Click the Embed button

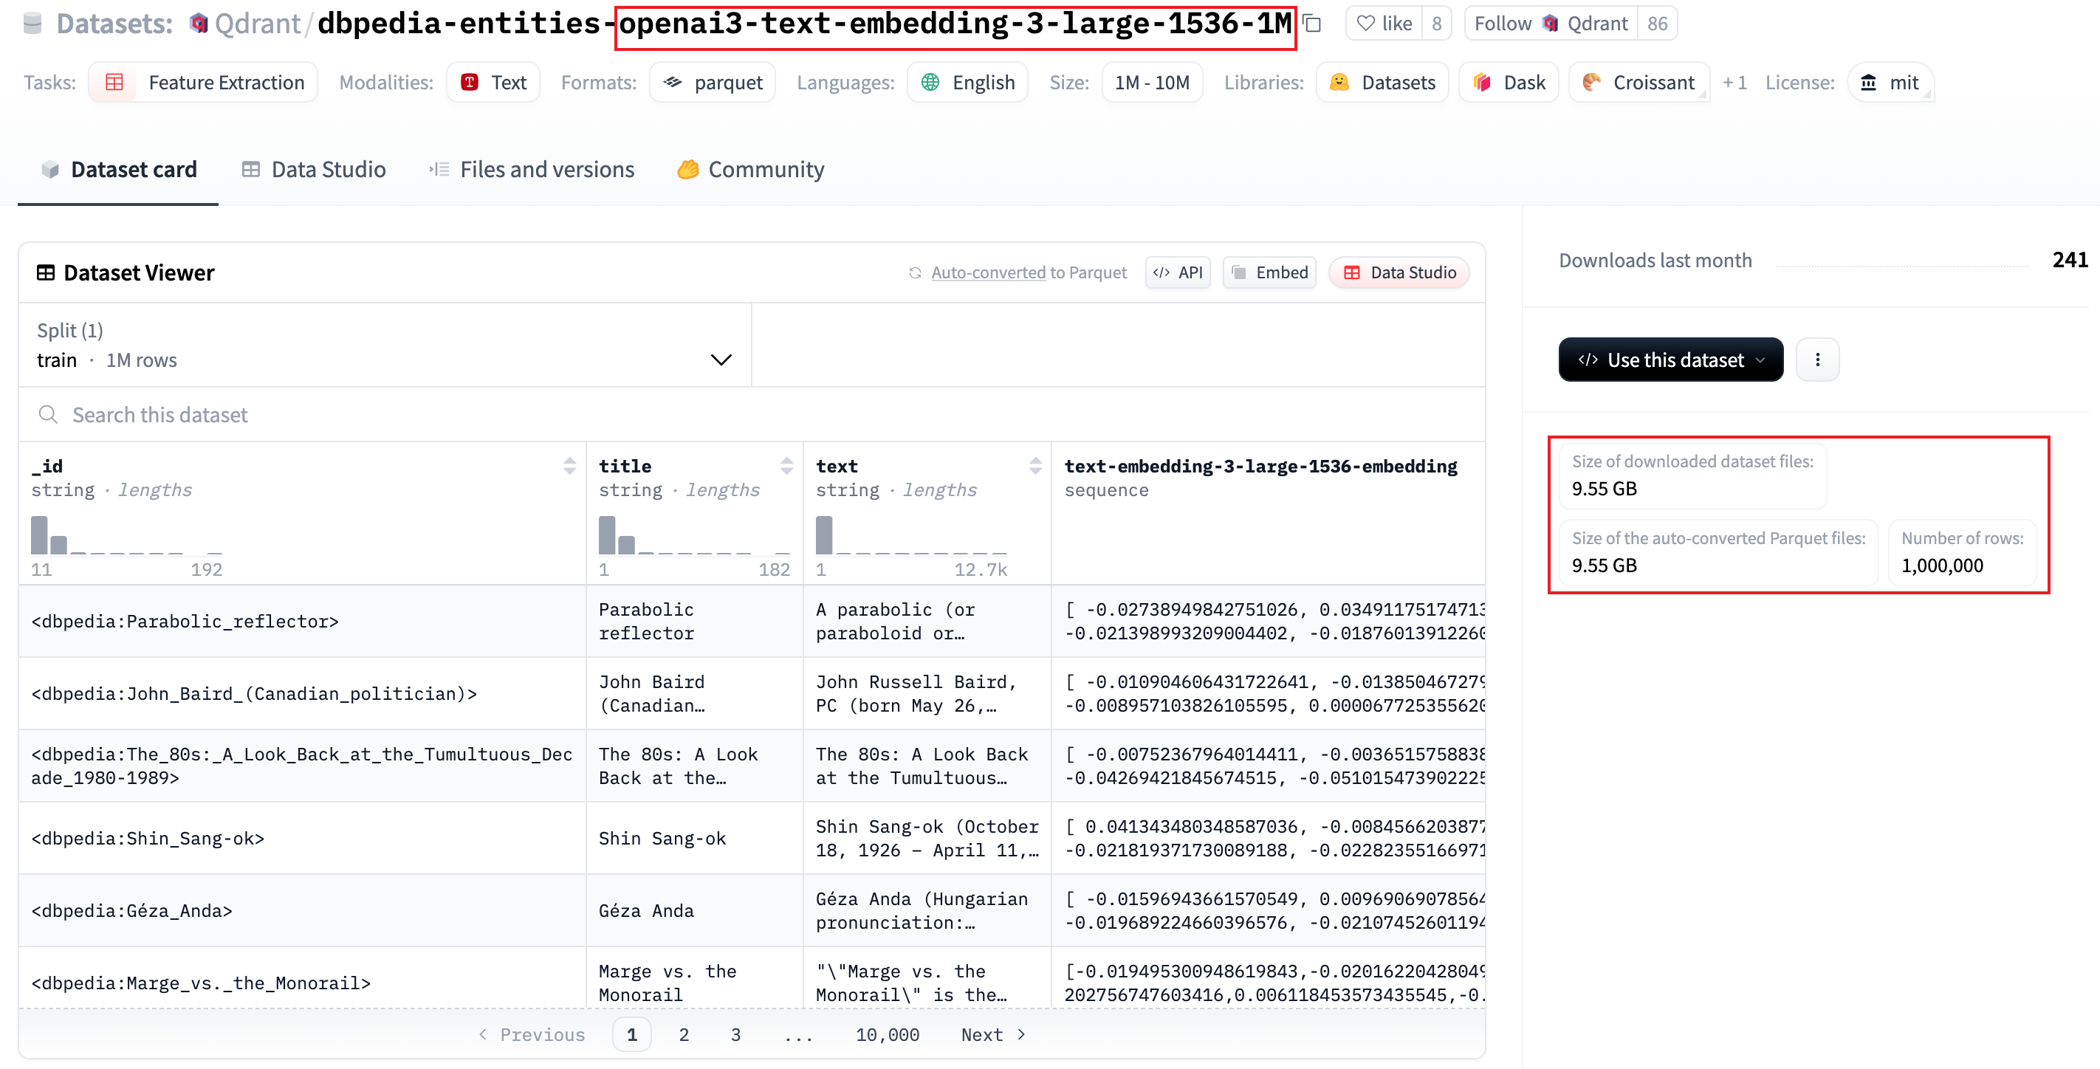point(1269,272)
